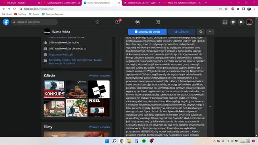The width and height of the screenshot is (258, 145).
Task: Open the living room interior photo thumbnail
Action: click(54, 108)
